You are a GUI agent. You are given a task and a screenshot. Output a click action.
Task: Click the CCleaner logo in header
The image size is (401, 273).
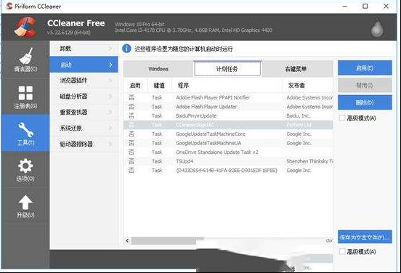(x=25, y=27)
